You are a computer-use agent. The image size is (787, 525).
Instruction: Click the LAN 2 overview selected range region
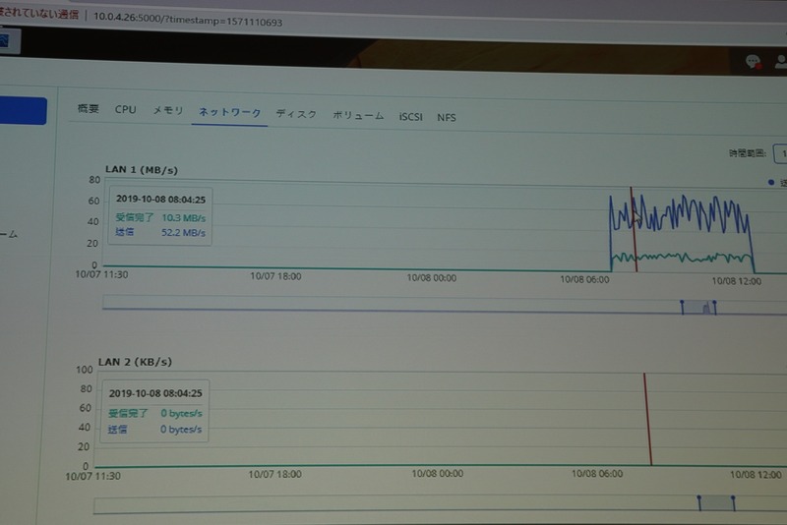716,503
